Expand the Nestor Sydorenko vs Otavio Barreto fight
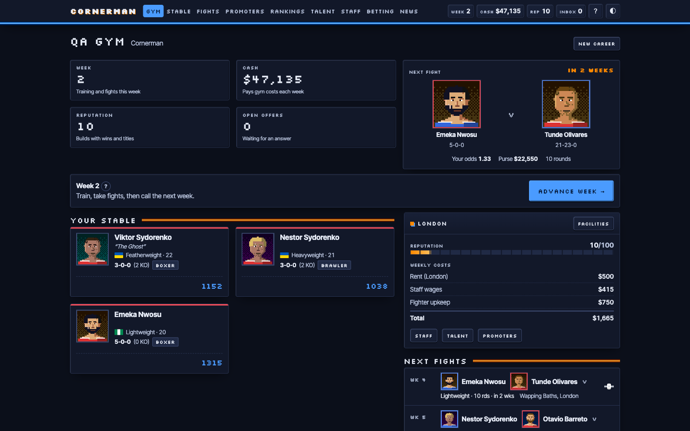The image size is (690, 431). click(594, 419)
